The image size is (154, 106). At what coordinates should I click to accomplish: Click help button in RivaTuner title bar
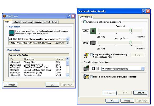coord(69,16)
